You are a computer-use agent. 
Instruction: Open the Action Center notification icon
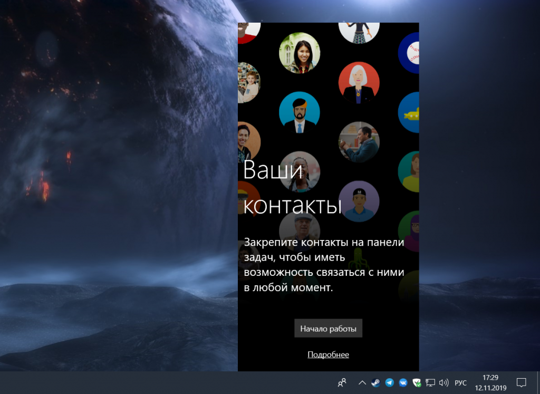click(521, 382)
